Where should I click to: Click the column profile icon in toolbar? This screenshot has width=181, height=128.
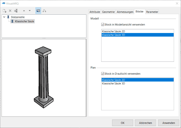point(44,11)
